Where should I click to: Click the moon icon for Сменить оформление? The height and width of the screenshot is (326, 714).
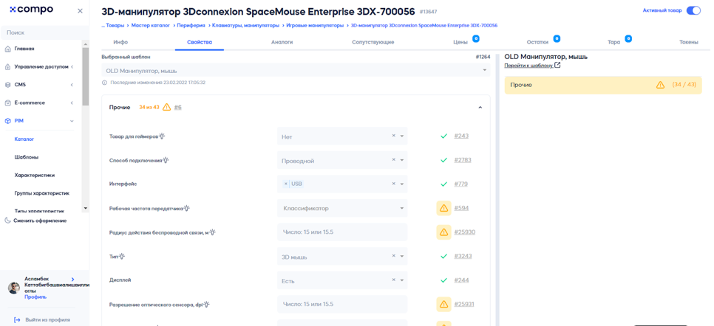[x=7, y=221]
